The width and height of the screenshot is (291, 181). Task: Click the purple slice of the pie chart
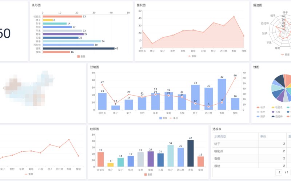point(280,96)
